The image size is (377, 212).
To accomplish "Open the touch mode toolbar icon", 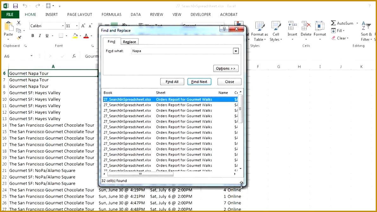I will (48, 6).
